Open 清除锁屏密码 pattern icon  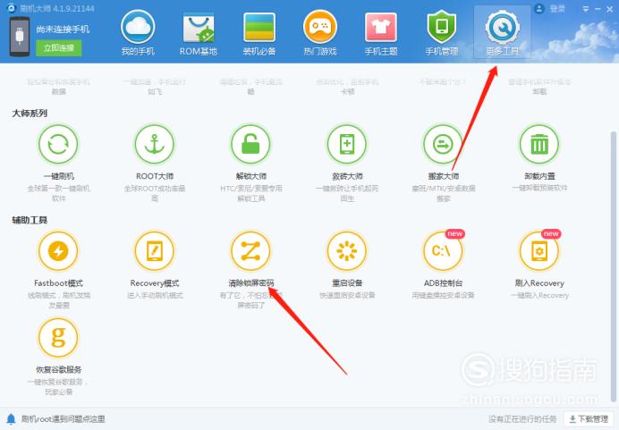pyautogui.click(x=250, y=251)
